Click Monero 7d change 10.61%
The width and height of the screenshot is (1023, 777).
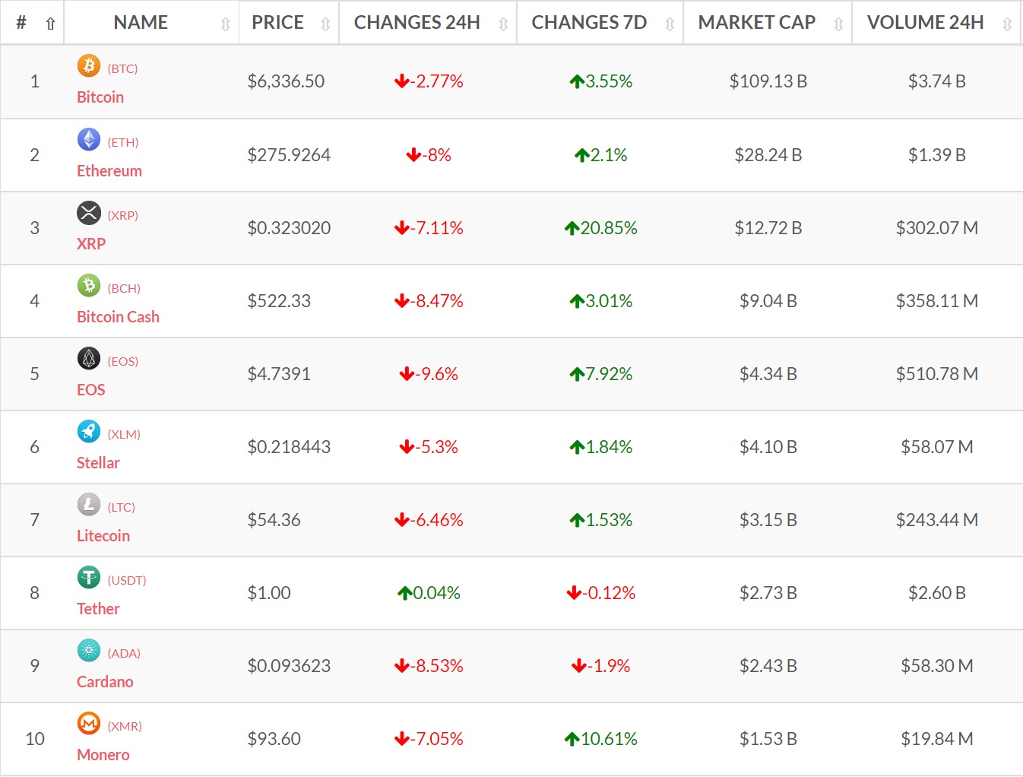tap(600, 739)
